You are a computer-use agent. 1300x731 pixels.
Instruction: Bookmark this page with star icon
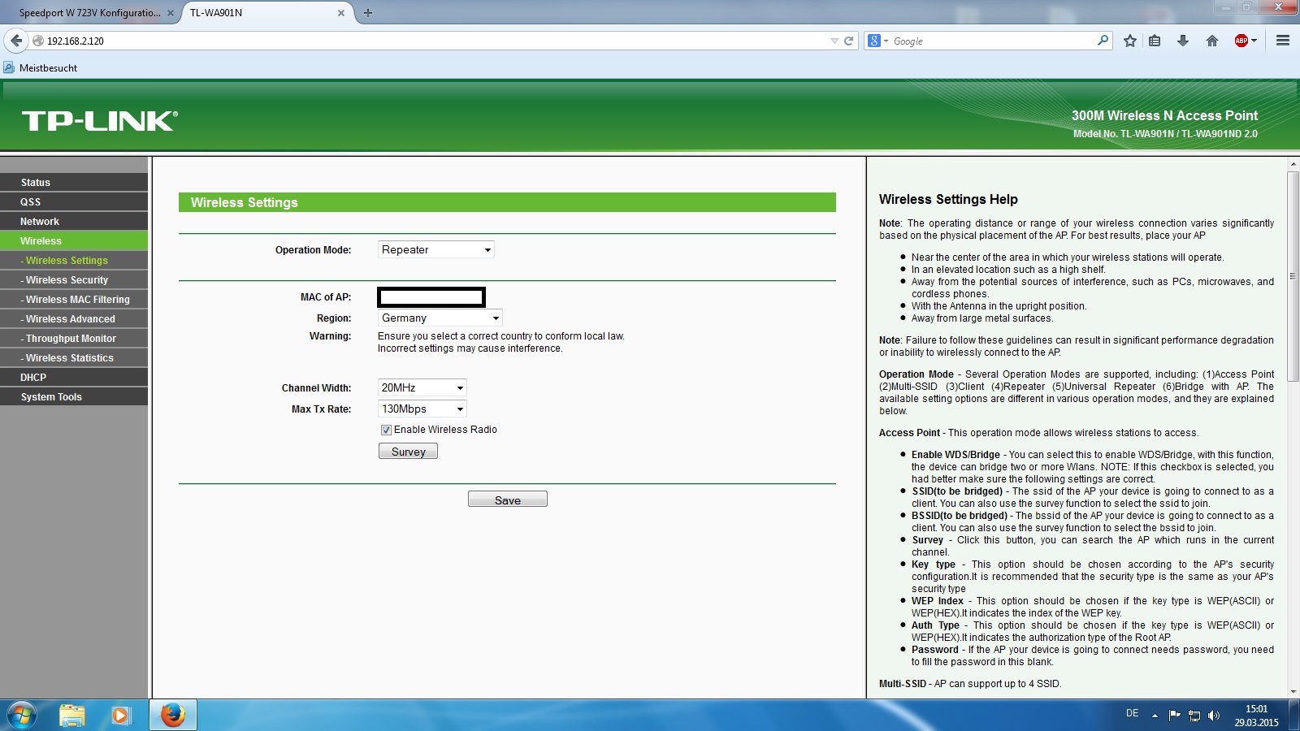point(1129,41)
